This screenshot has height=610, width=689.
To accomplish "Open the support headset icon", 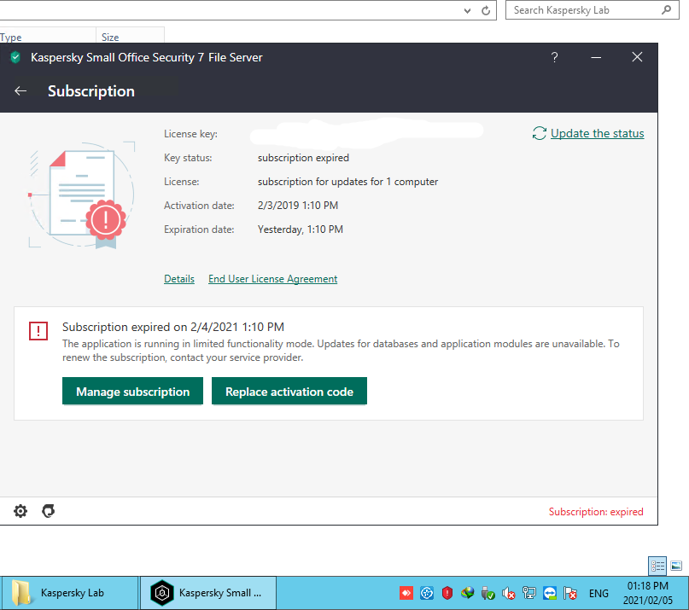I will pyautogui.click(x=49, y=511).
